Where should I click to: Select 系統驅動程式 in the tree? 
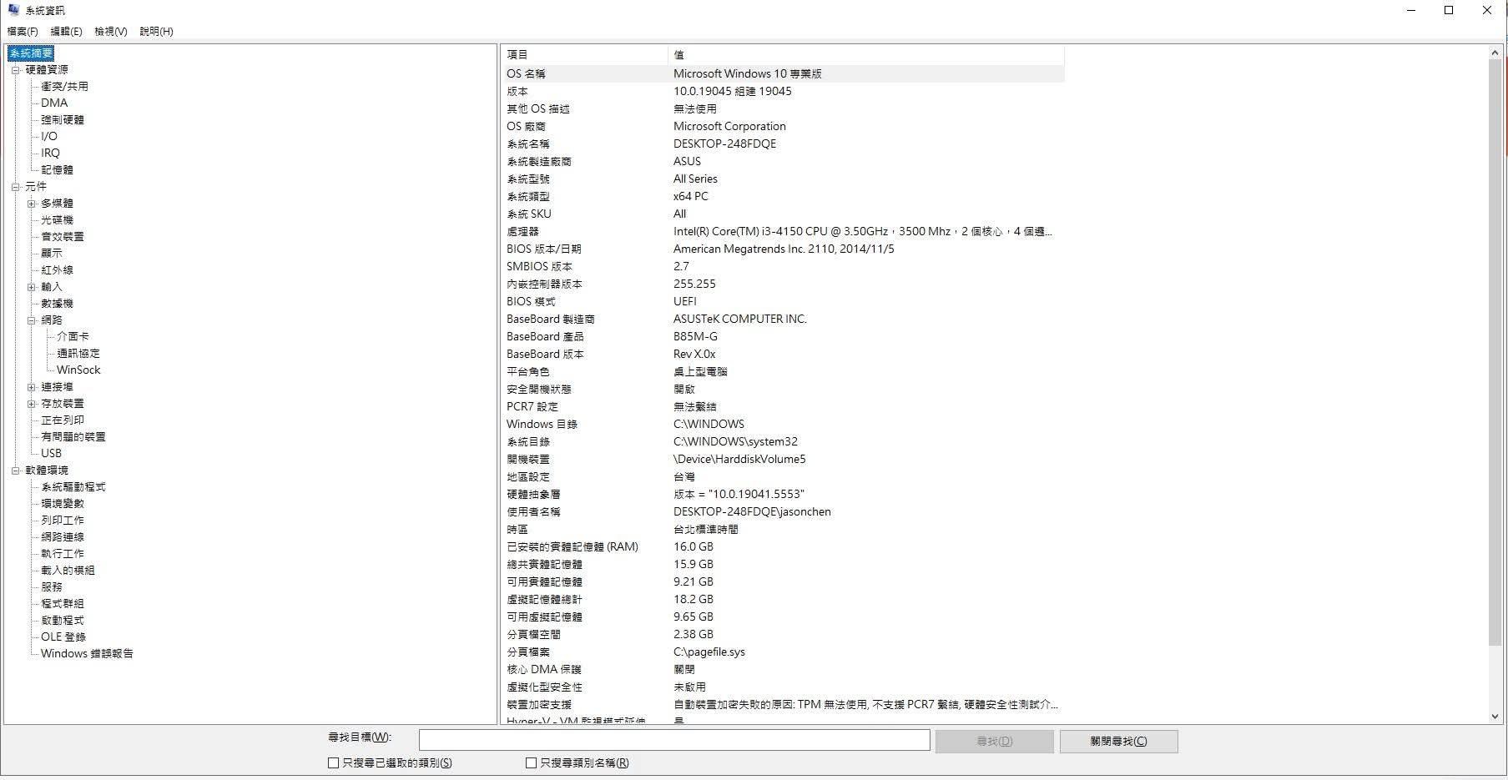pyautogui.click(x=73, y=487)
